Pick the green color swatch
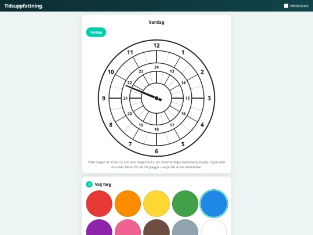Viewport: 313px width, 235px height. [185, 204]
